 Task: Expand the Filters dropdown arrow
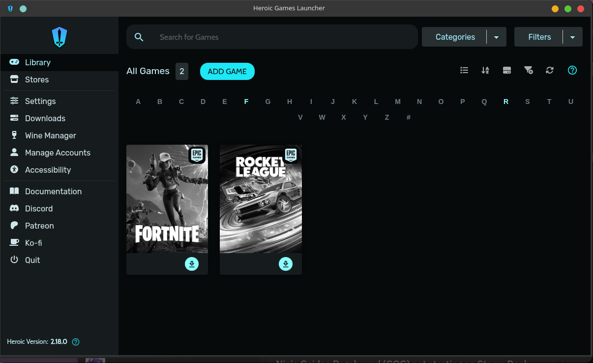[x=573, y=37]
